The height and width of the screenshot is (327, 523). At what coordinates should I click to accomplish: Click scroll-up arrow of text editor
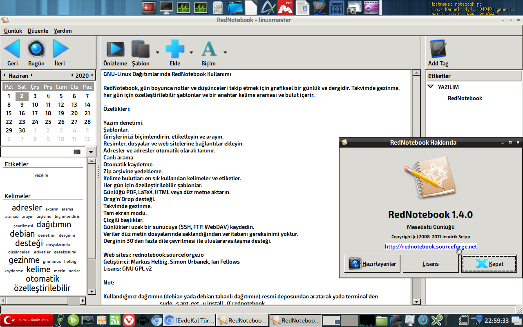point(416,73)
